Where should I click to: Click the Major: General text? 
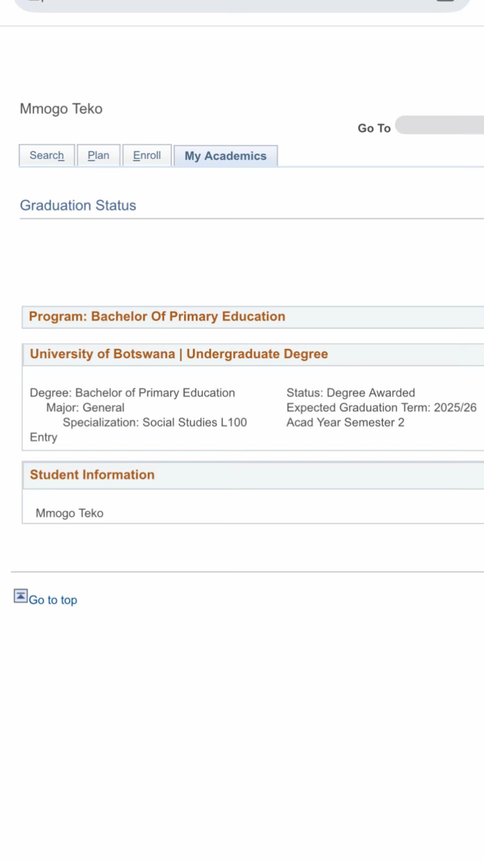pos(85,408)
